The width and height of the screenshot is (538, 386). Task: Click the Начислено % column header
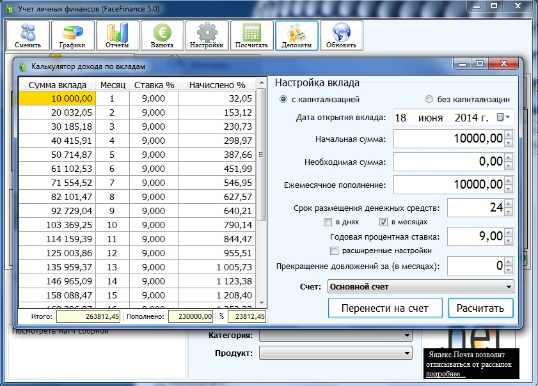218,84
